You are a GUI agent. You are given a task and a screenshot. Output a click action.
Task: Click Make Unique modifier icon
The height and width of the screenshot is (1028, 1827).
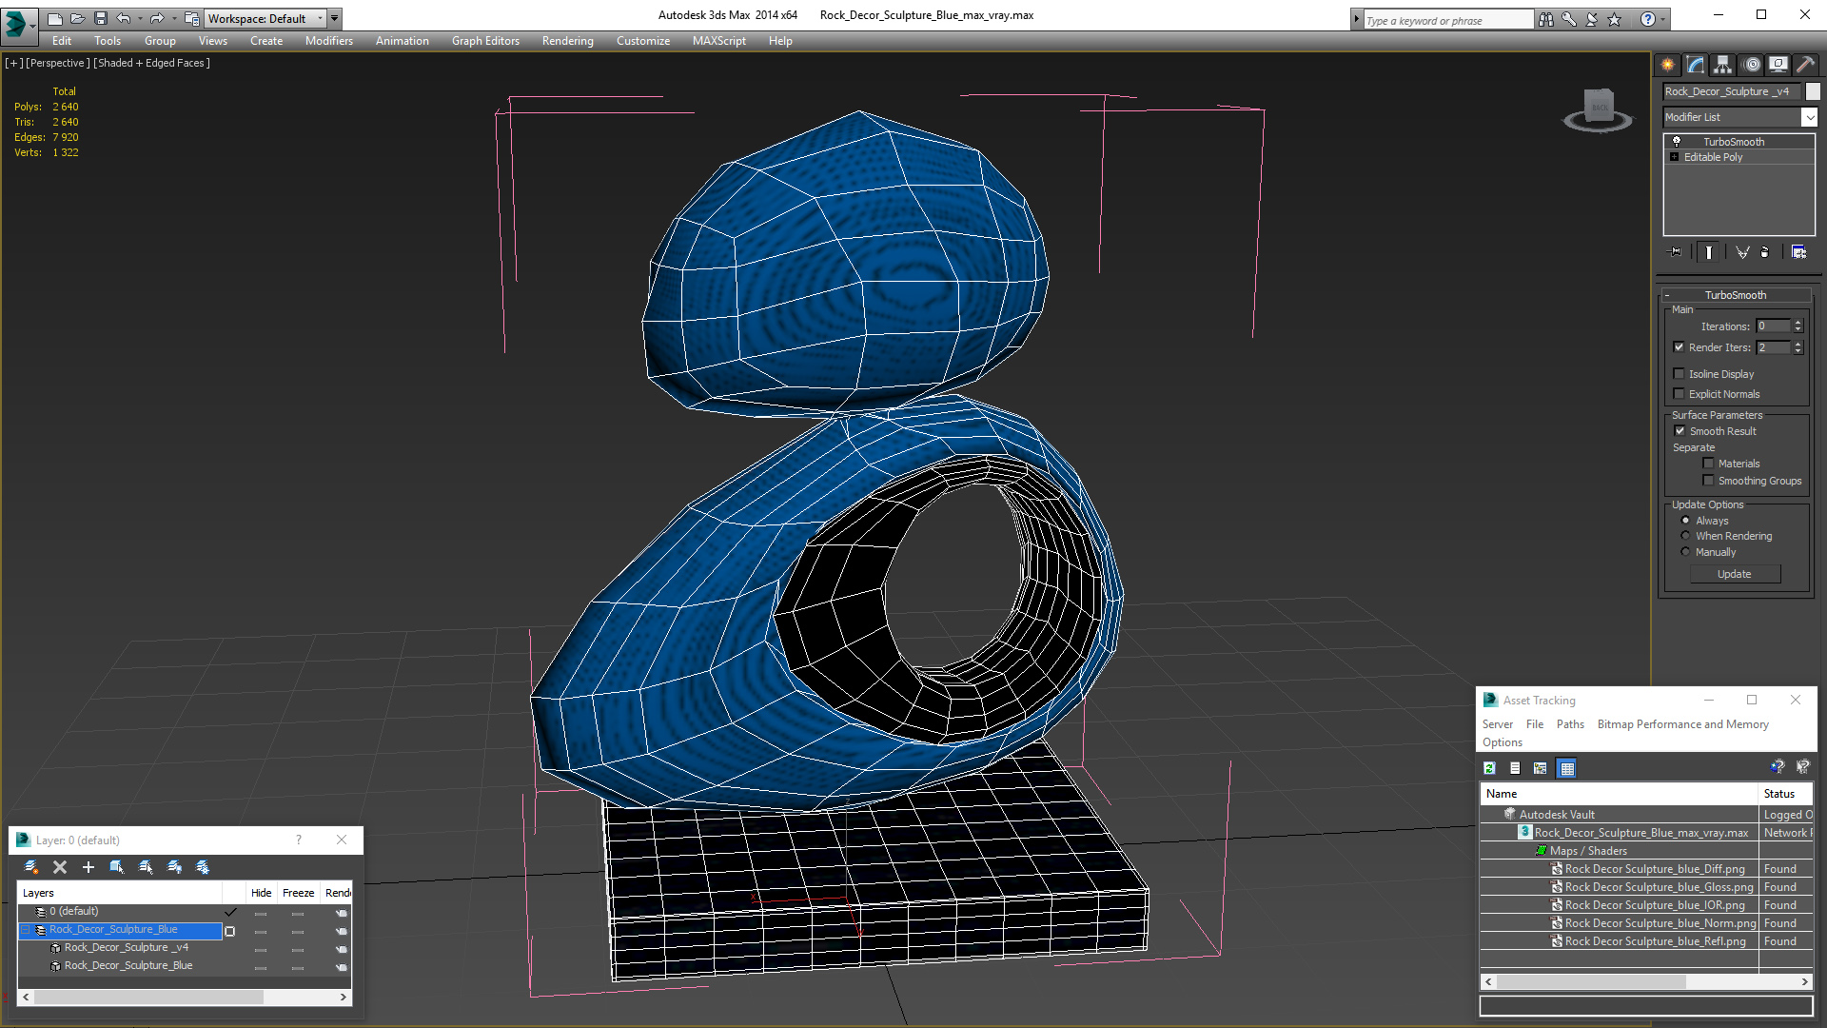tap(1742, 252)
